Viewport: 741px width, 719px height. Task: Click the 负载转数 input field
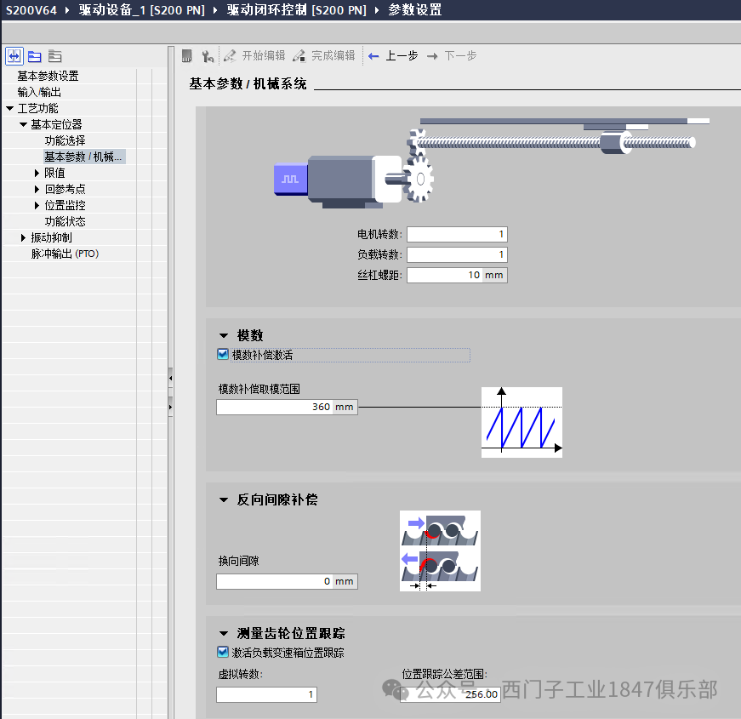pos(457,254)
